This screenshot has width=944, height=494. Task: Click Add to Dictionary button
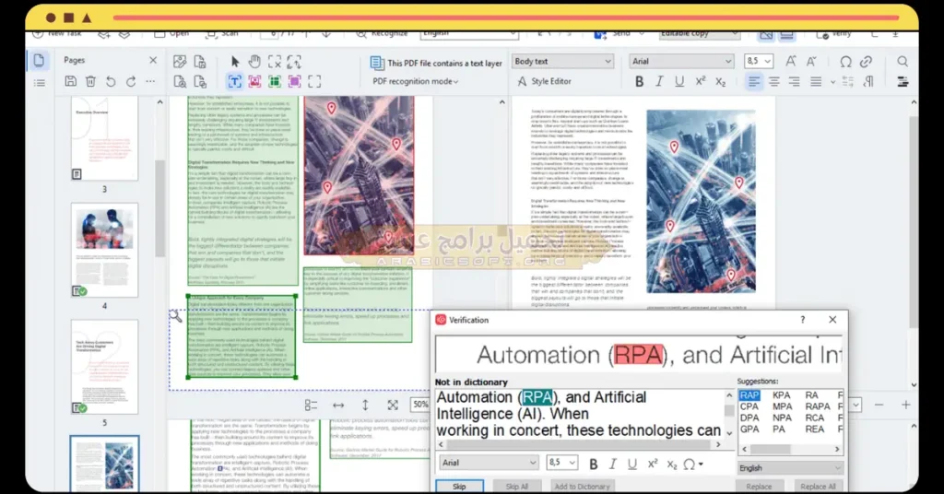(x=583, y=487)
